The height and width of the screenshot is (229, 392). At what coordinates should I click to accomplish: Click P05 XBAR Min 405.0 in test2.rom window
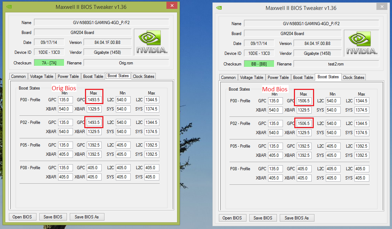(275, 155)
